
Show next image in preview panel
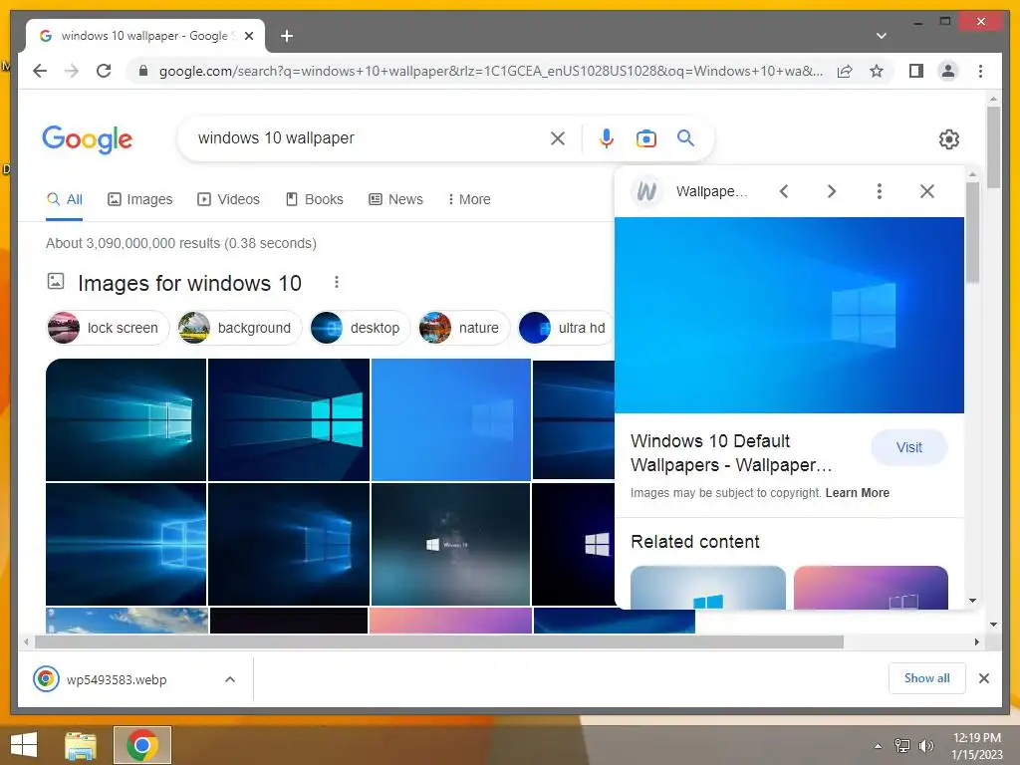(x=832, y=191)
